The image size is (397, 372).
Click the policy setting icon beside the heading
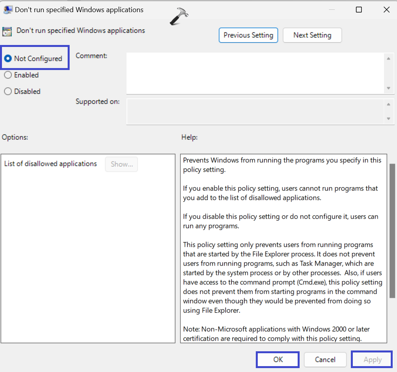click(x=7, y=31)
